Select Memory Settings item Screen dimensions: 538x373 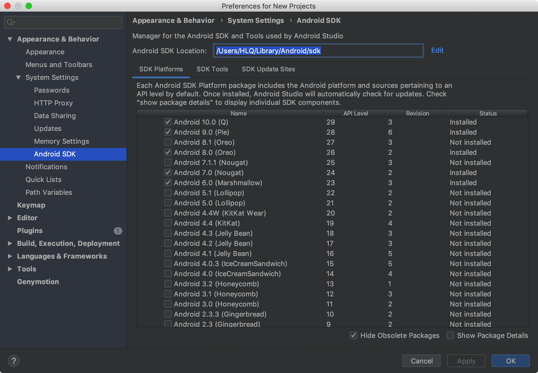tap(61, 141)
